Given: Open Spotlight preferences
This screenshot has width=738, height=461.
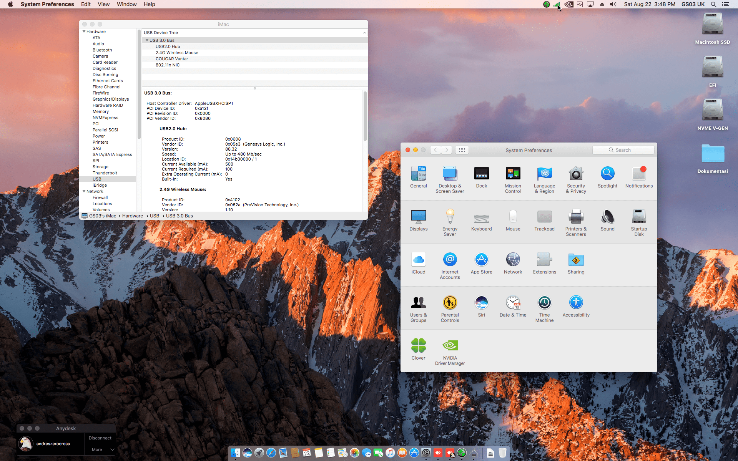Looking at the screenshot, I should coord(607,177).
